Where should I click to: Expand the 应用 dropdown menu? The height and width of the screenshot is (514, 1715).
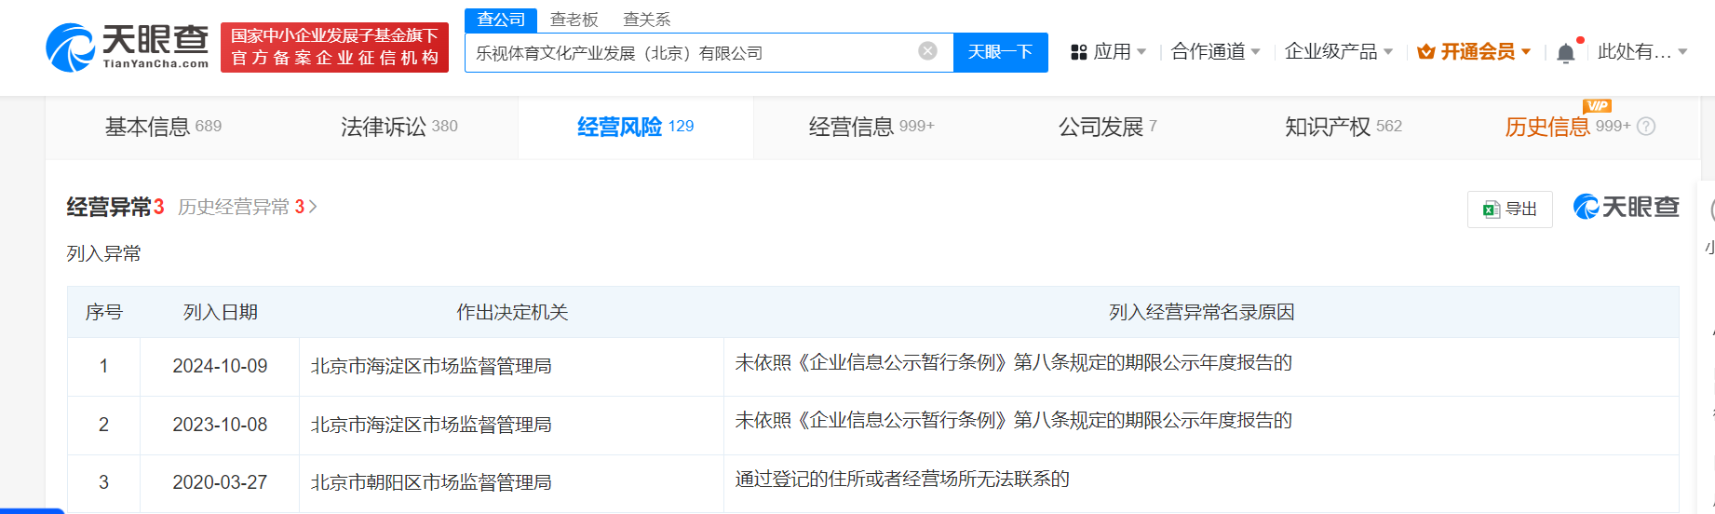click(x=1109, y=52)
